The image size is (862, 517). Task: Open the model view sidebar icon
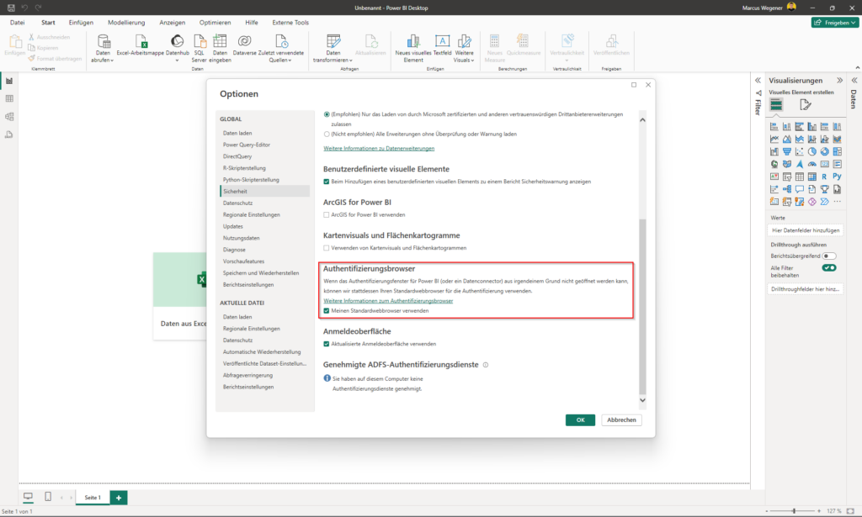click(x=9, y=116)
